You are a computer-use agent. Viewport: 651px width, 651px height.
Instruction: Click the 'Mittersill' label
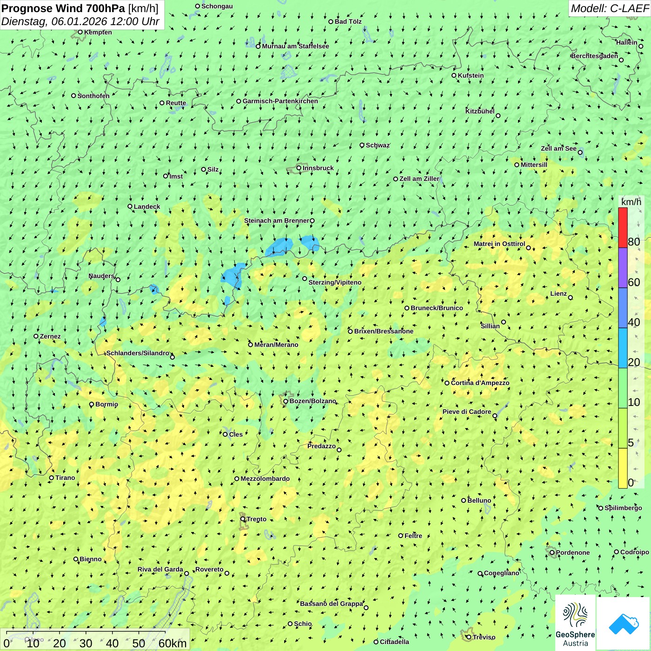coord(534,165)
